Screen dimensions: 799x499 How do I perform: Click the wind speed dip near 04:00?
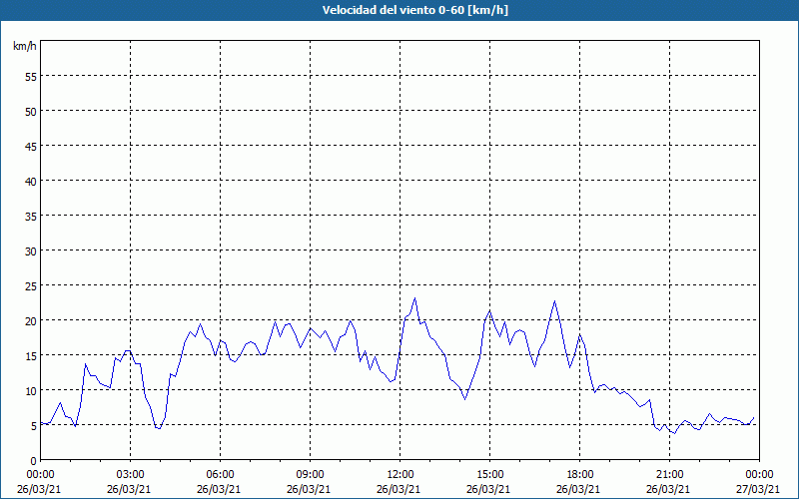[x=160, y=428]
